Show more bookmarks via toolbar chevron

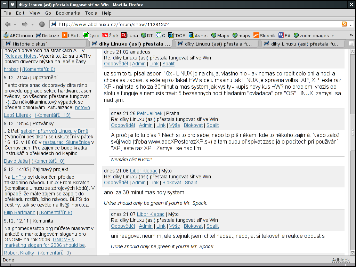pyautogui.click(x=351, y=35)
